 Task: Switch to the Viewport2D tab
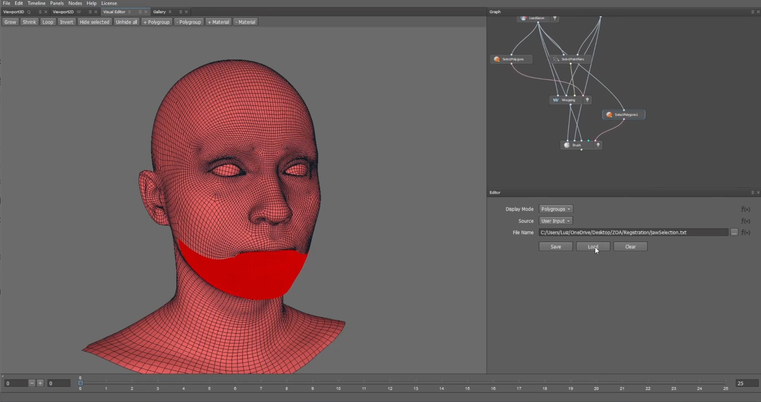click(63, 12)
